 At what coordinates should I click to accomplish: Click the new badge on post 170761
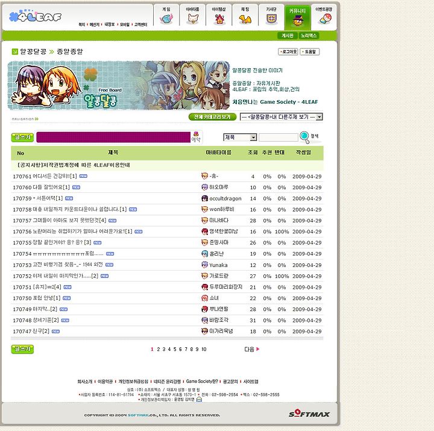pos(83,176)
